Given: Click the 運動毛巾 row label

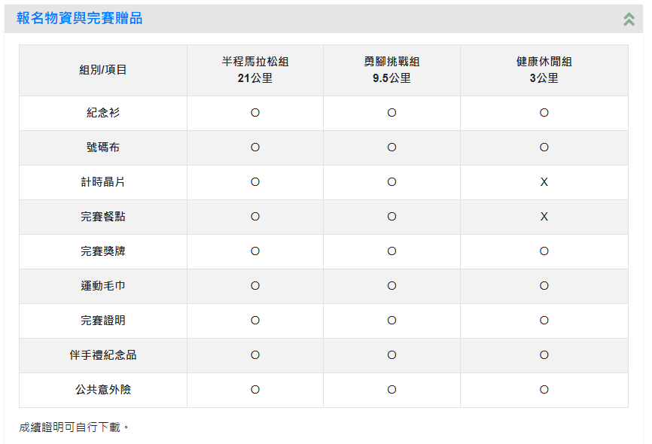Looking at the screenshot, I should click(x=103, y=286).
